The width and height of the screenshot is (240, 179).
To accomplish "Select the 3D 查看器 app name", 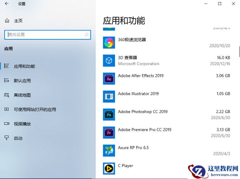I will (128, 58).
